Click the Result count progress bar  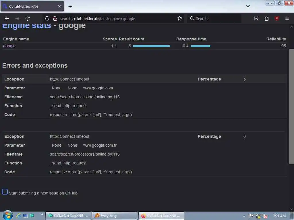(x=151, y=46)
